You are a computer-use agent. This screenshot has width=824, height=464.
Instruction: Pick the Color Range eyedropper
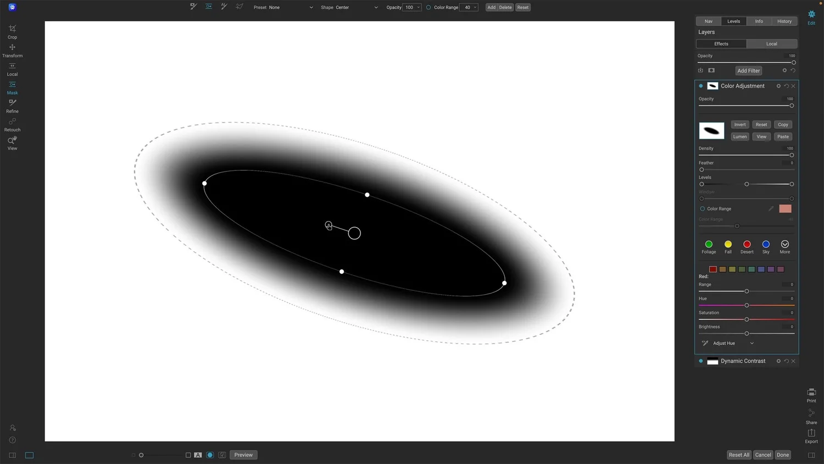(771, 208)
